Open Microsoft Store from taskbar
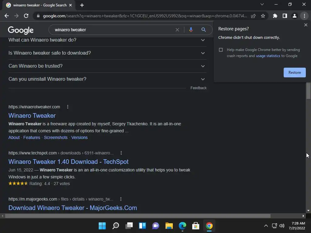 [x=196, y=226]
